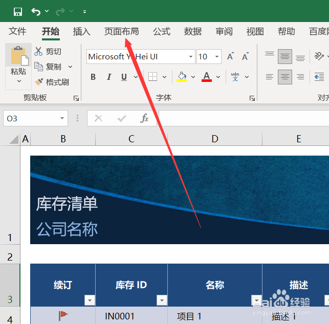Switch to the 开始 ribbon tab
329x324 pixels.
51,31
